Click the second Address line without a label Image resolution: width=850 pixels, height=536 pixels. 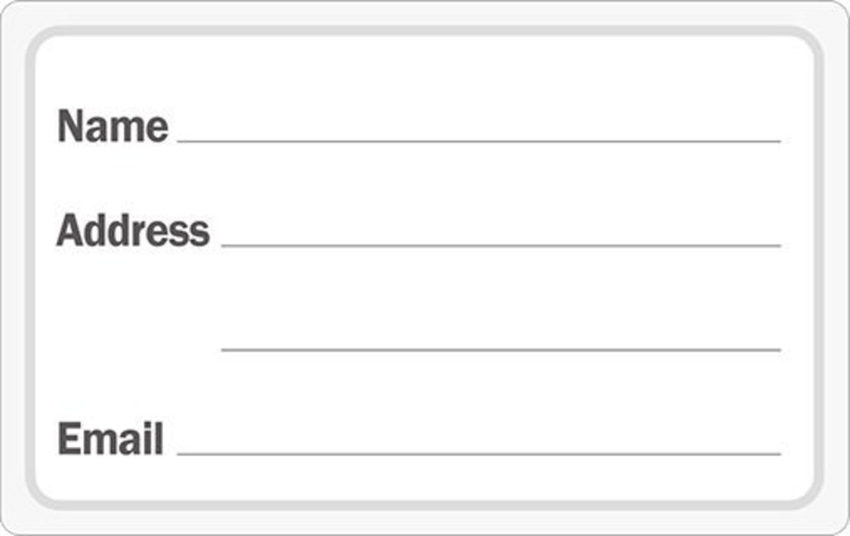coord(500,349)
